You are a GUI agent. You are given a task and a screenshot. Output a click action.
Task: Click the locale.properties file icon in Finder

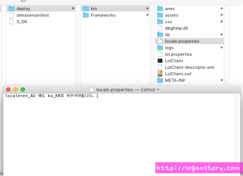coord(160,41)
